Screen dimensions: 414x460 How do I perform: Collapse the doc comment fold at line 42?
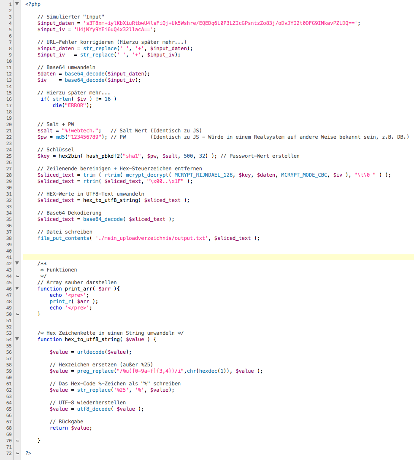[x=17, y=263]
